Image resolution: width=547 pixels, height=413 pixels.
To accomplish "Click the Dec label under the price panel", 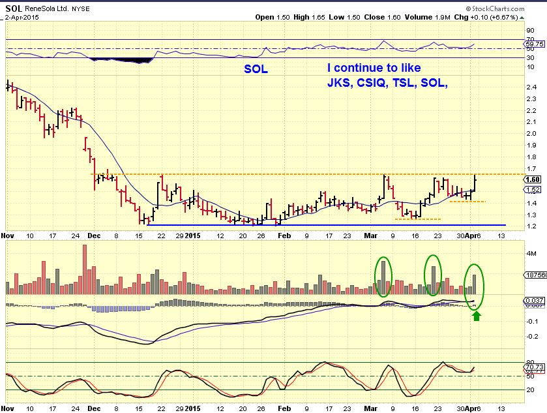I will click(94, 236).
